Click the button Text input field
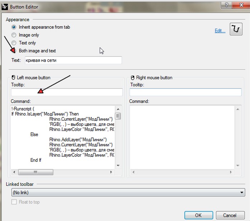 (x=73, y=60)
